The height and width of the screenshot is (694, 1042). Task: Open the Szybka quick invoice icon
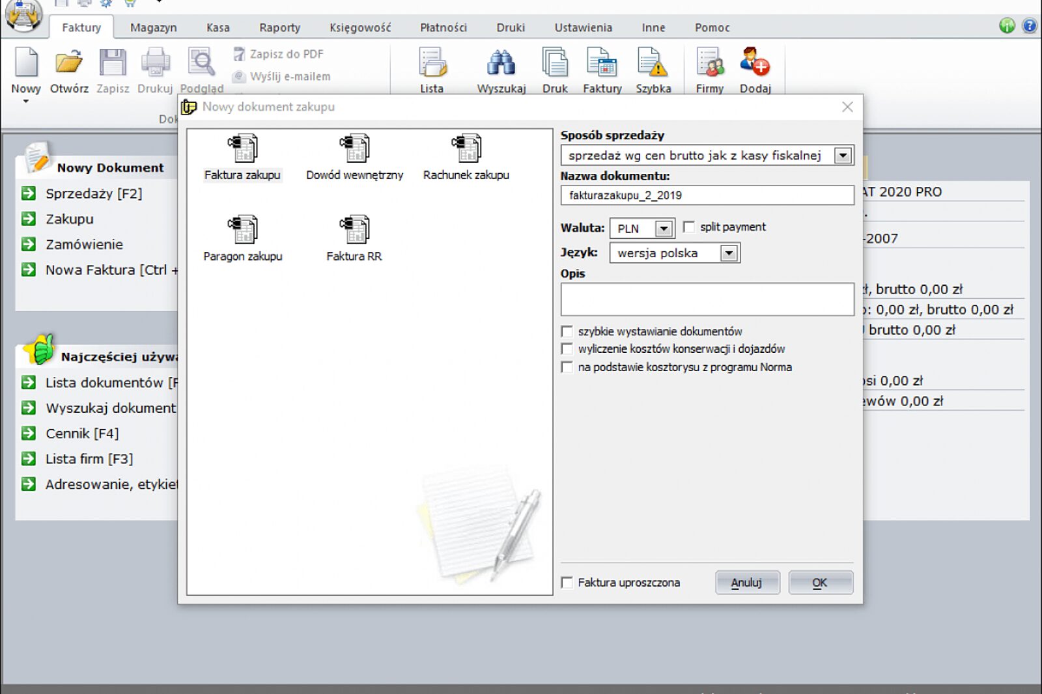653,64
